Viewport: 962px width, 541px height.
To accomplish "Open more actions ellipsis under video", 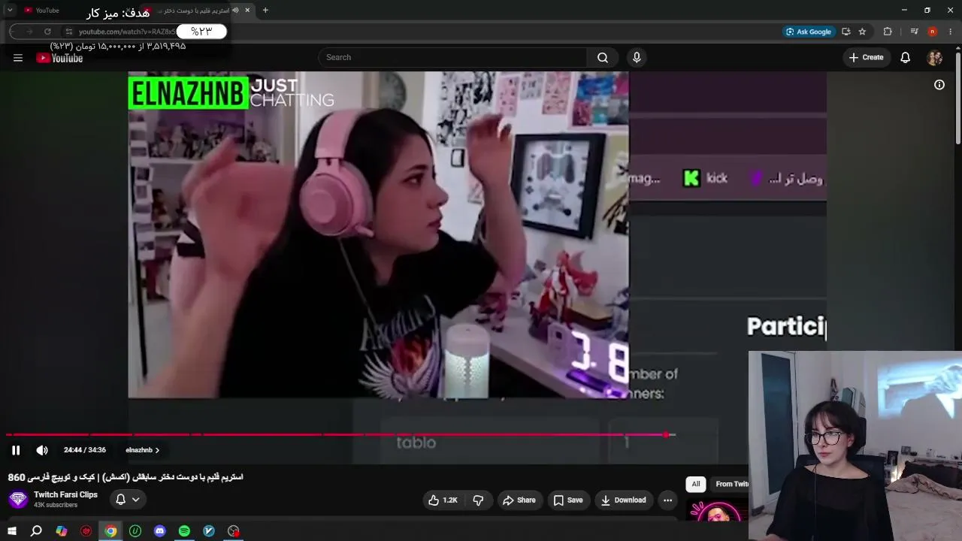I will pyautogui.click(x=667, y=500).
